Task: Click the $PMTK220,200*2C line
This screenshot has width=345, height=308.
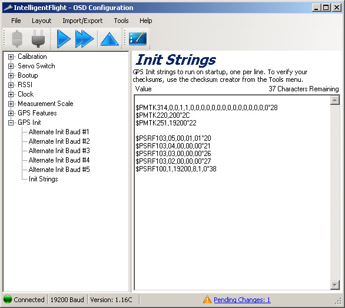Action: pyautogui.click(x=162, y=115)
